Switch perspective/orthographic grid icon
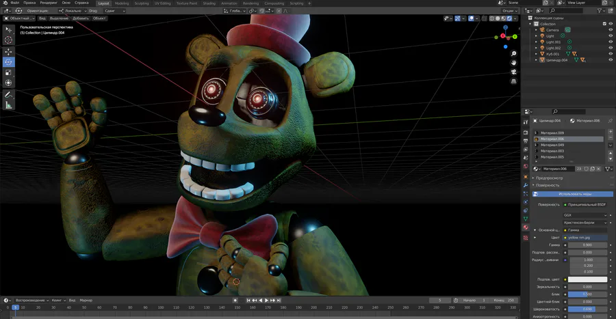Image resolution: width=616 pixels, height=319 pixels. pos(513,81)
